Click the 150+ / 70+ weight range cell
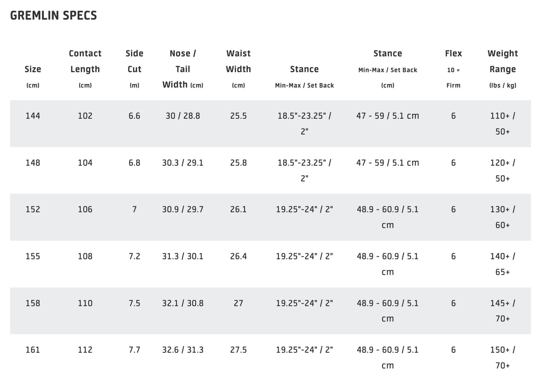 [x=503, y=358]
